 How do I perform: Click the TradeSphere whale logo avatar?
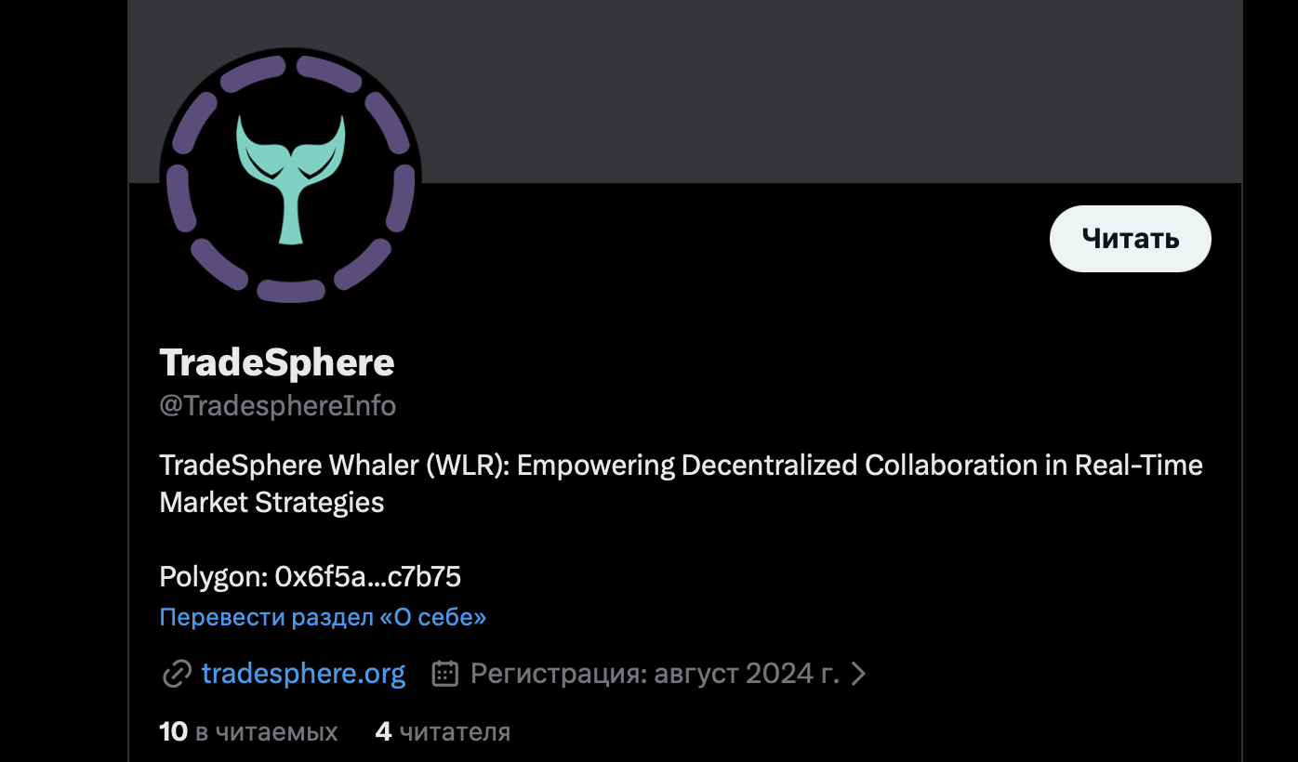(291, 177)
